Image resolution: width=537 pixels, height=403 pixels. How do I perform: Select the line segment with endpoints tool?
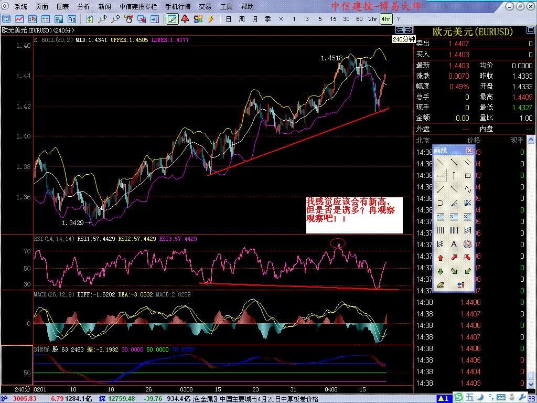tap(454, 163)
